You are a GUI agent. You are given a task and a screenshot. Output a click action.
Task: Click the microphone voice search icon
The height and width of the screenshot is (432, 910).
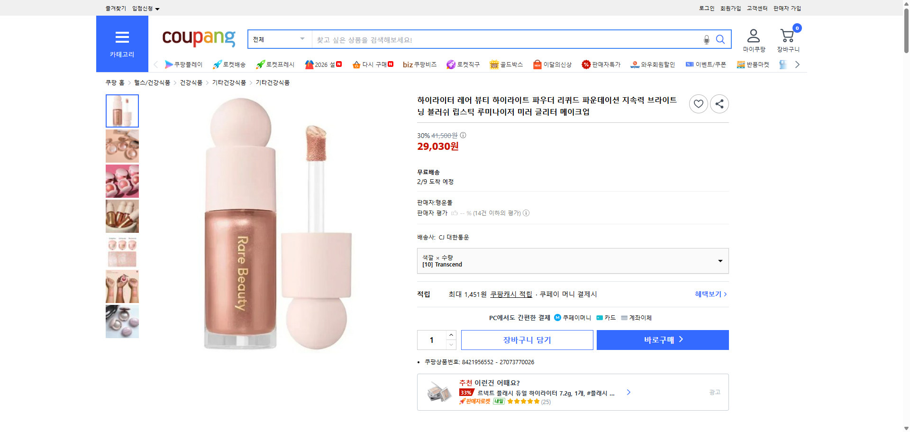tap(706, 40)
